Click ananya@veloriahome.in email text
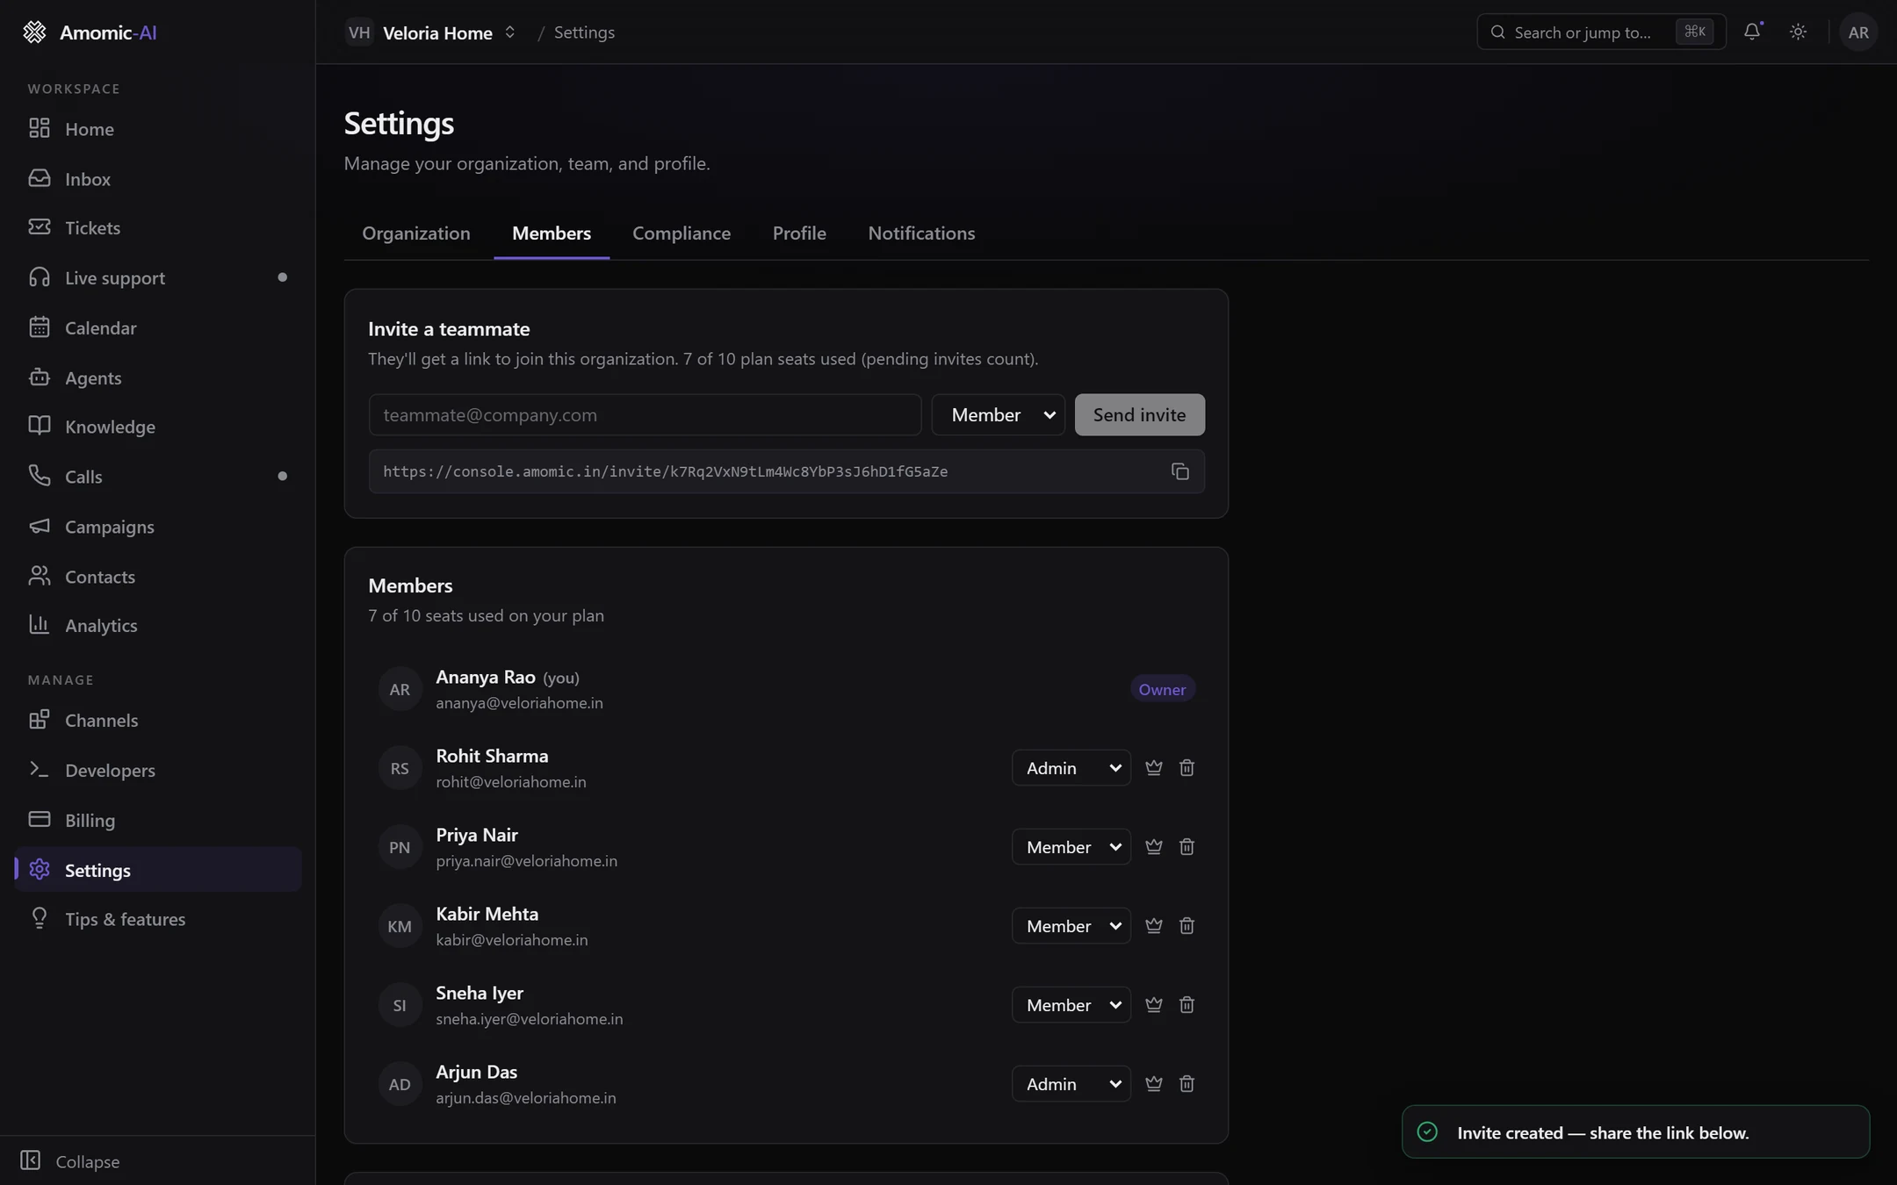 [x=519, y=703]
